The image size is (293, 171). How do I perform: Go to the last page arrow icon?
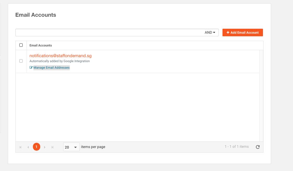tap(53, 147)
